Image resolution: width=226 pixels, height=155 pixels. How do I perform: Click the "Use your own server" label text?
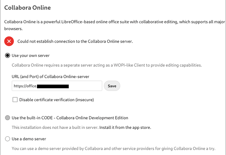point(30,56)
